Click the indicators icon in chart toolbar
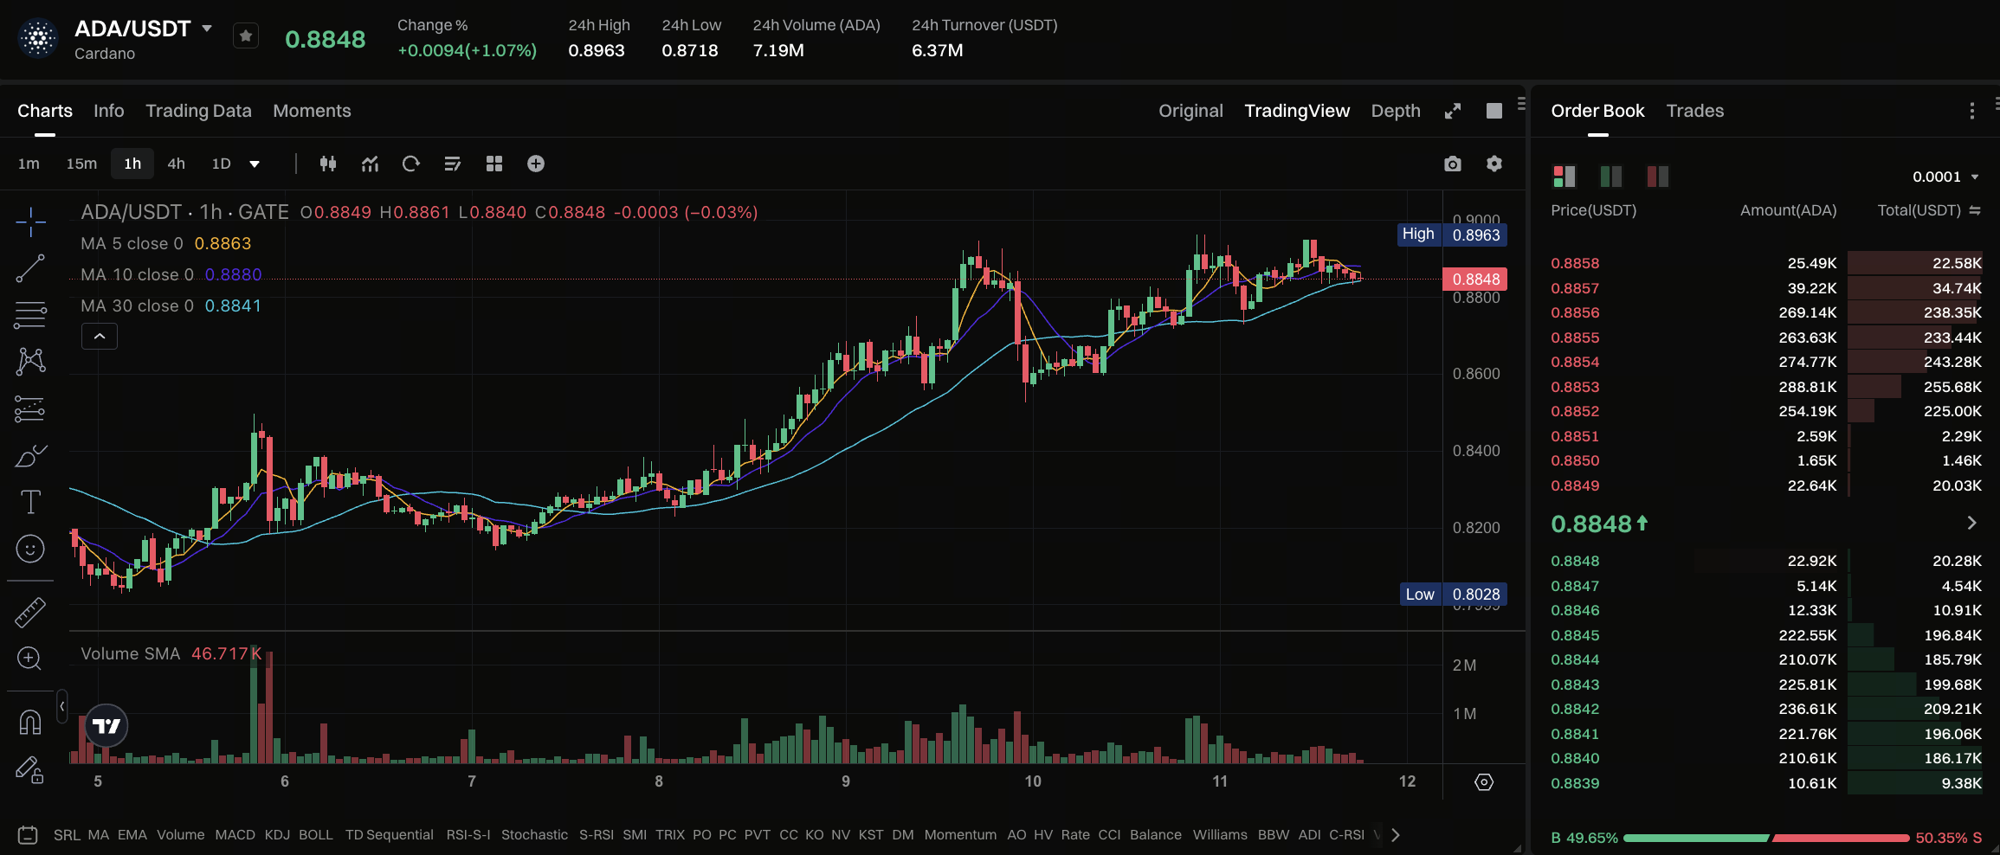2000x855 pixels. pos(371,164)
